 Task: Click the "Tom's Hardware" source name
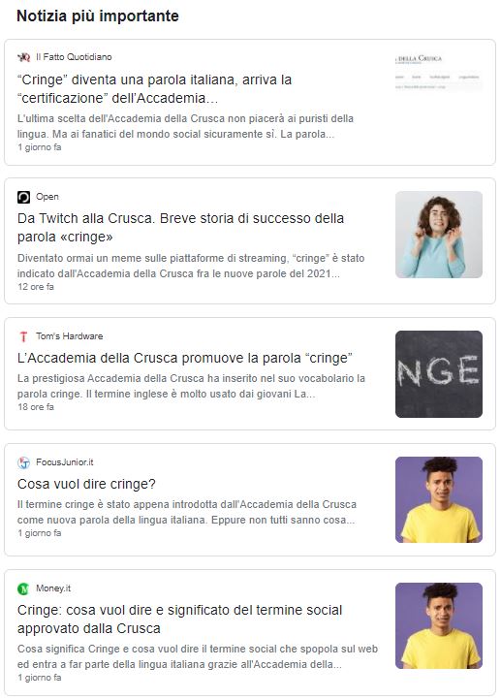coord(70,336)
